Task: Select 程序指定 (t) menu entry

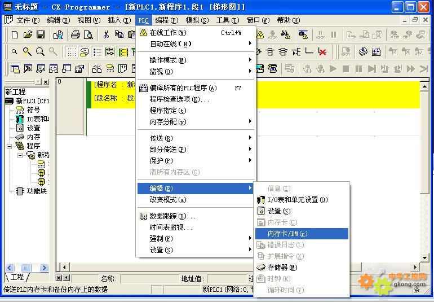Action: [x=196, y=111]
